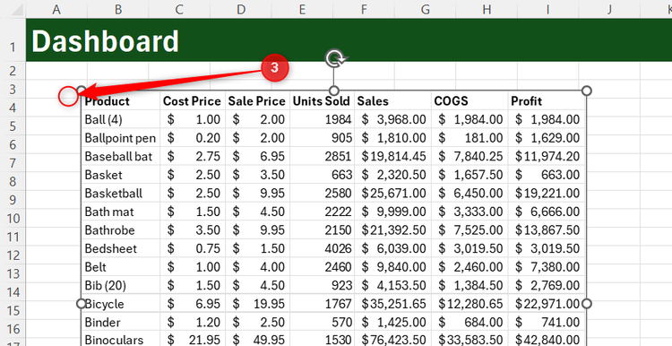Select column G header

[425, 10]
